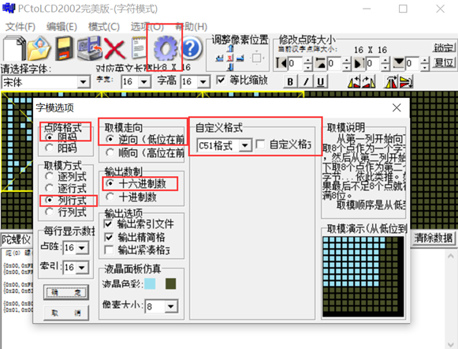Click the left margin adjust icon
458x349 pixels.
[x=281, y=63]
